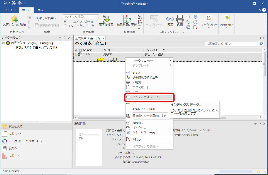Toggle the favorite star on the result row
This screenshot has width=268, height=175.
pos(75,55)
